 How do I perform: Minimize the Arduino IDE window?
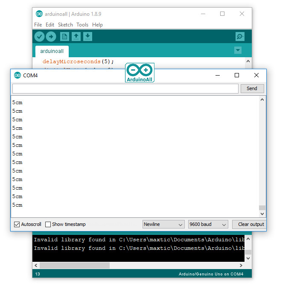click(203, 14)
